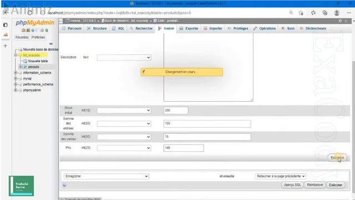Open the Somme des entrées function dropdown
355x200 pixels.
tap(124, 123)
